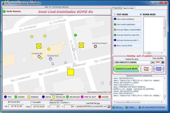The width and height of the screenshot is (170, 113).
Task: Click the green DISARM legend dot
Action: (16, 97)
